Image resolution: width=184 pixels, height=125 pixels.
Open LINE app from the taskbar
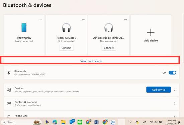click(x=80, y=122)
